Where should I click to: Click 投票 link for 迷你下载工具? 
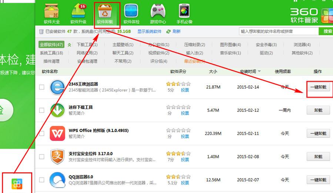(x=185, y=113)
